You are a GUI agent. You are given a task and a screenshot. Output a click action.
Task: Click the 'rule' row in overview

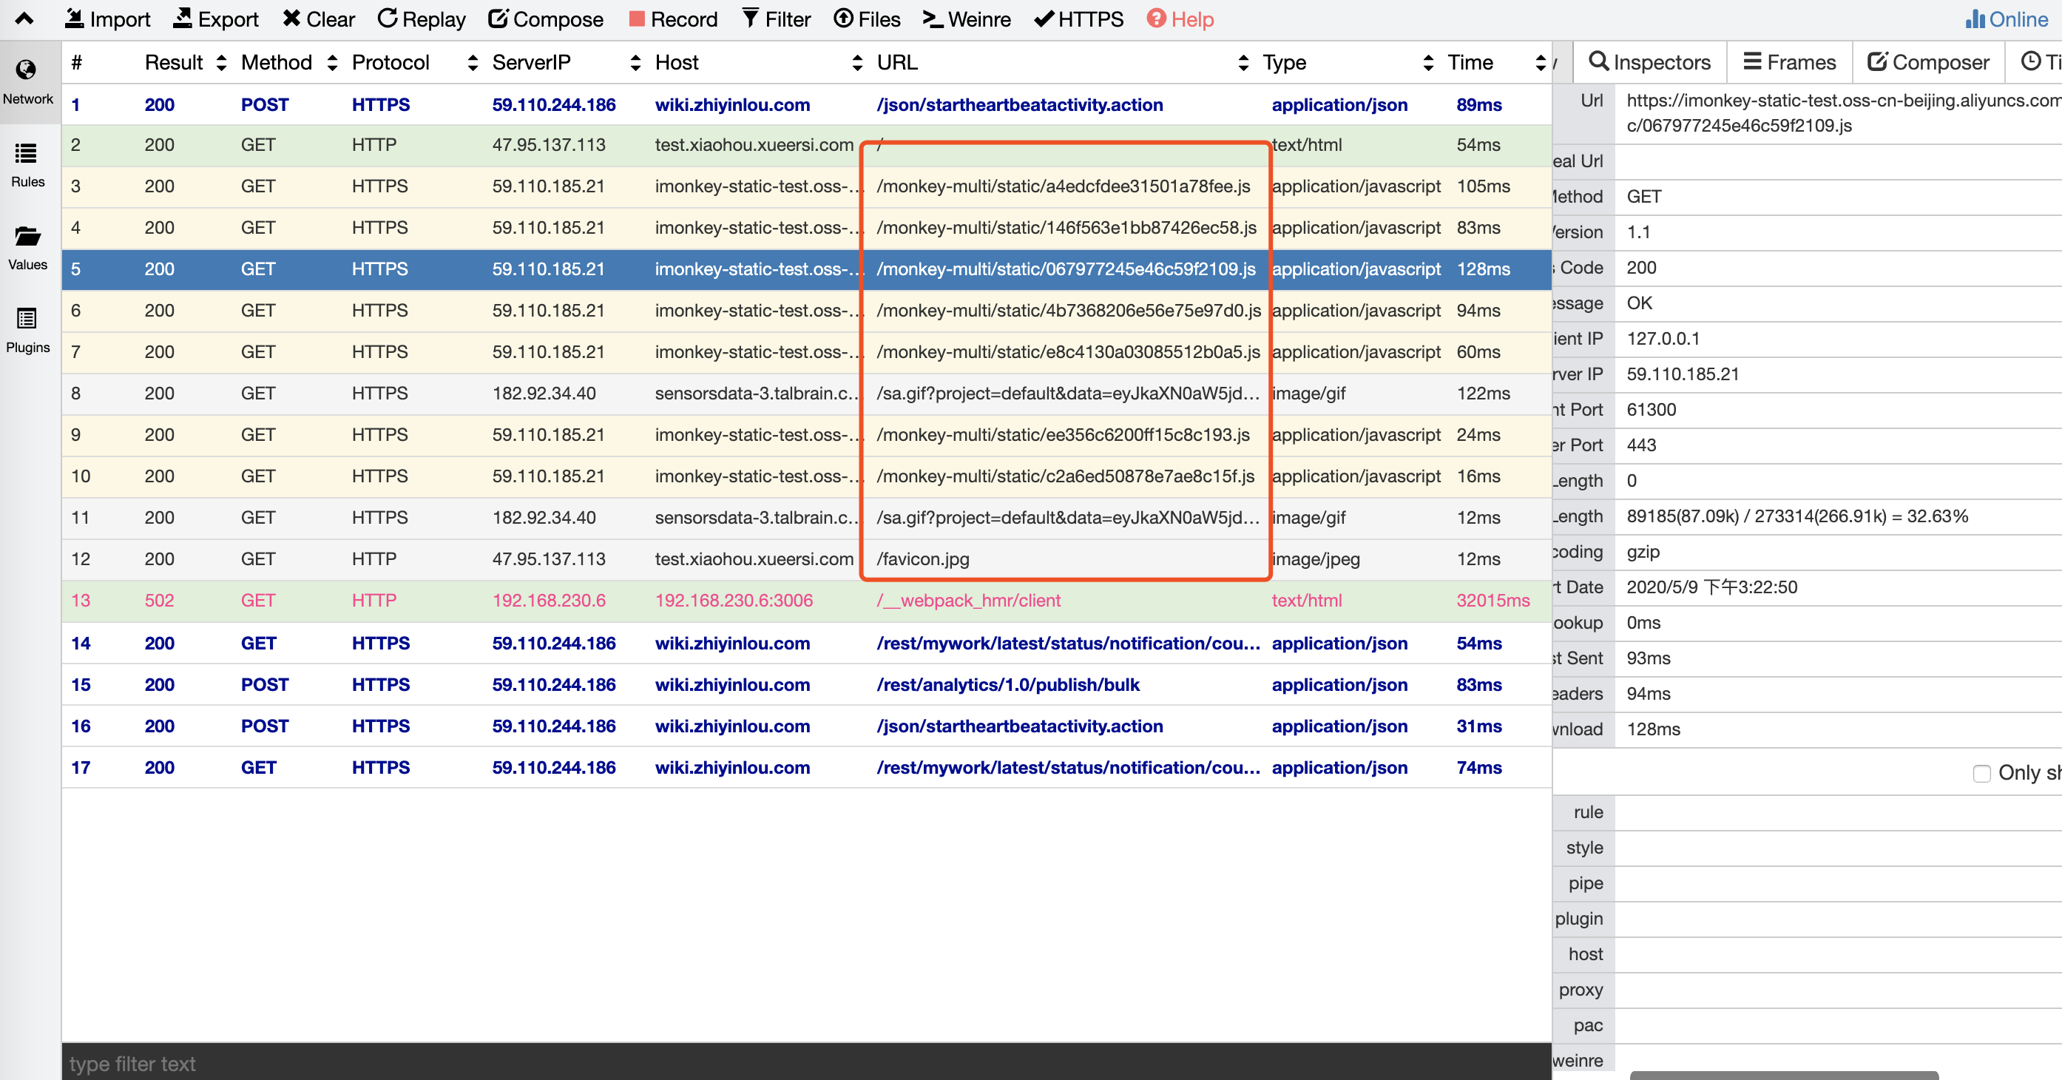(1807, 813)
